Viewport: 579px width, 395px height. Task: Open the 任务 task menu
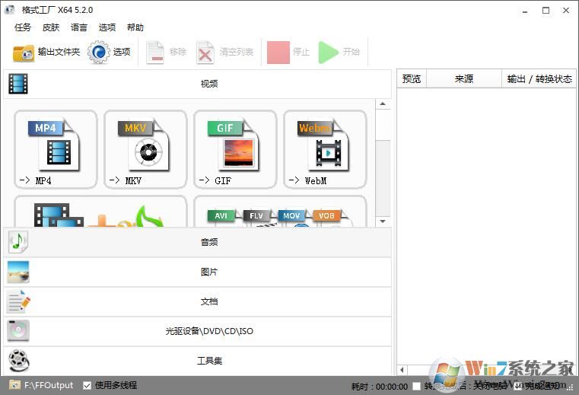tap(23, 27)
